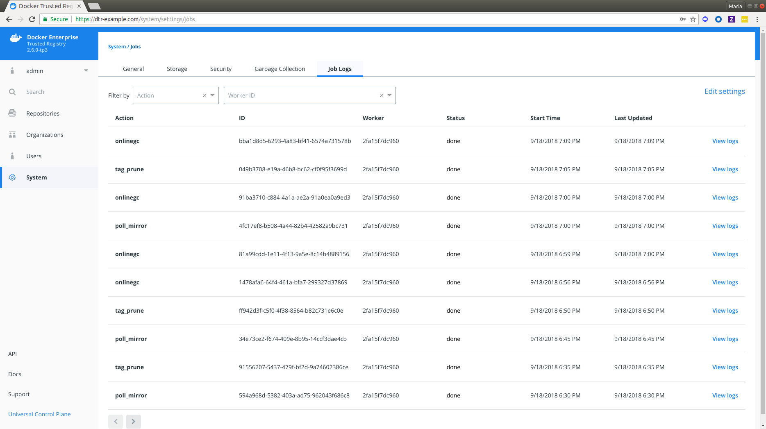766x429 pixels.
Task: Expand the admin user dropdown
Action: point(86,71)
